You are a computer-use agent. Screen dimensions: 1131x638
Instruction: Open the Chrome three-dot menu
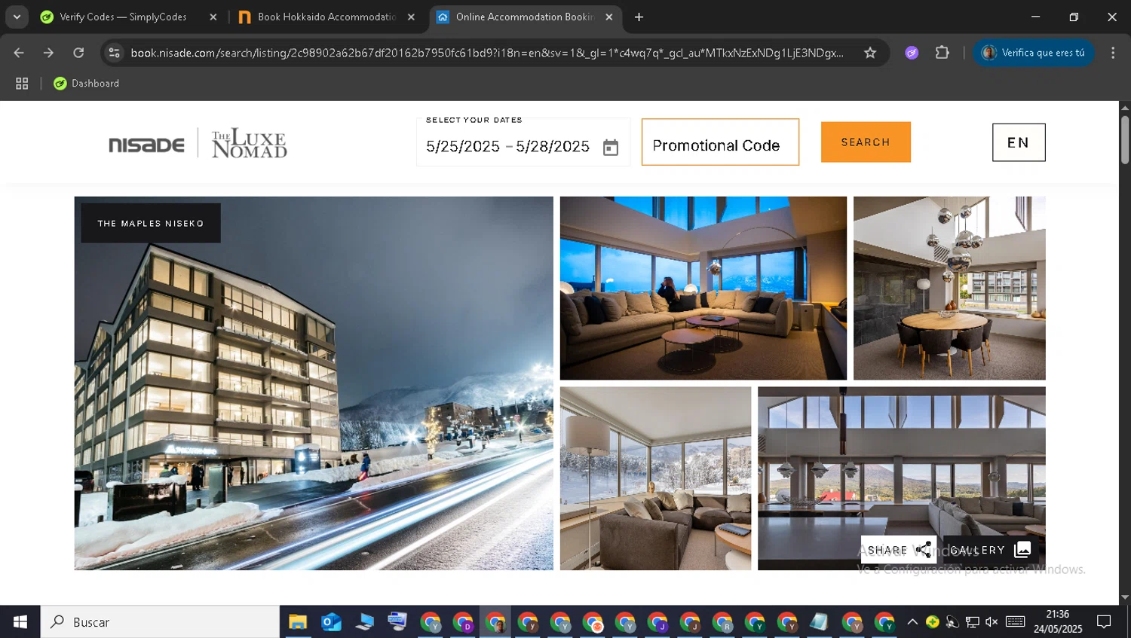pos(1113,53)
